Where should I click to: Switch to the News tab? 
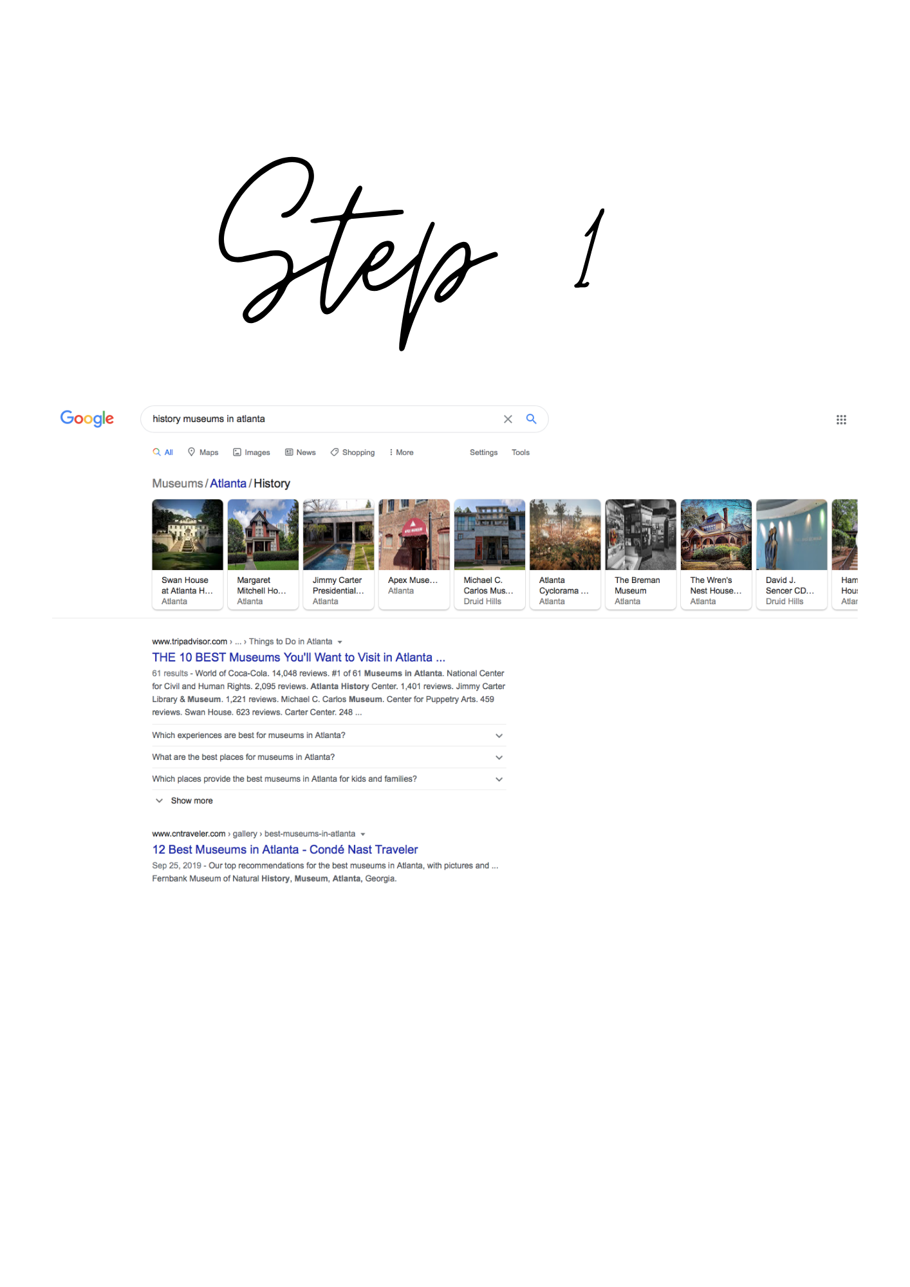(x=301, y=452)
